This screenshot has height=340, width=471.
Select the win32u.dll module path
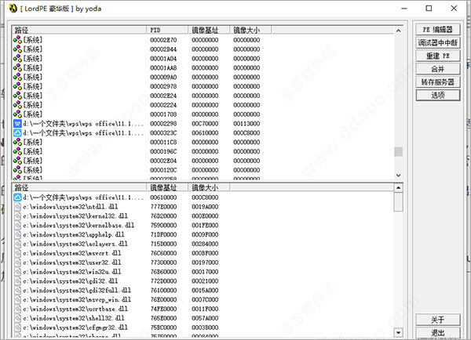point(72,272)
